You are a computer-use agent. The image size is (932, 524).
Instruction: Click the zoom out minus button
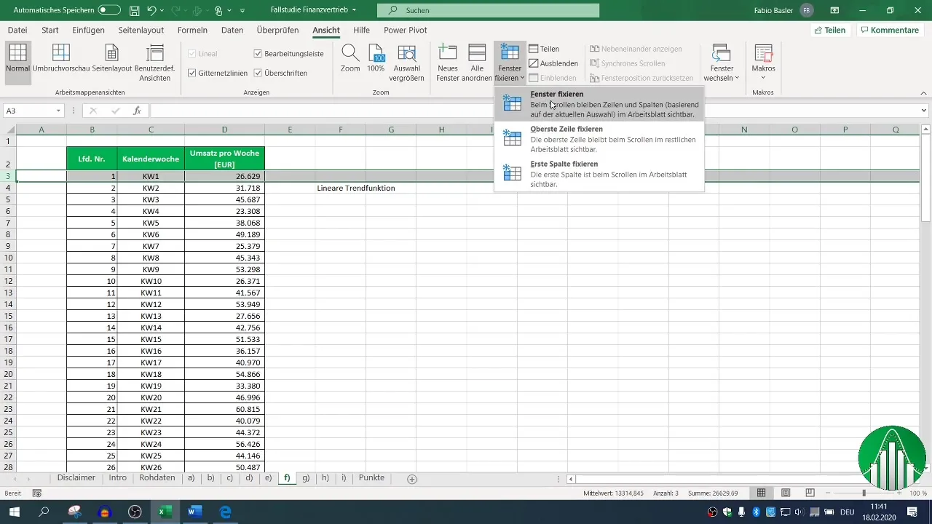(829, 493)
